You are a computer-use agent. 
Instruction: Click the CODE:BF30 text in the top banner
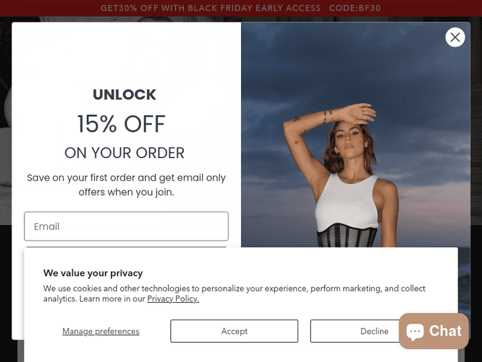(x=355, y=8)
